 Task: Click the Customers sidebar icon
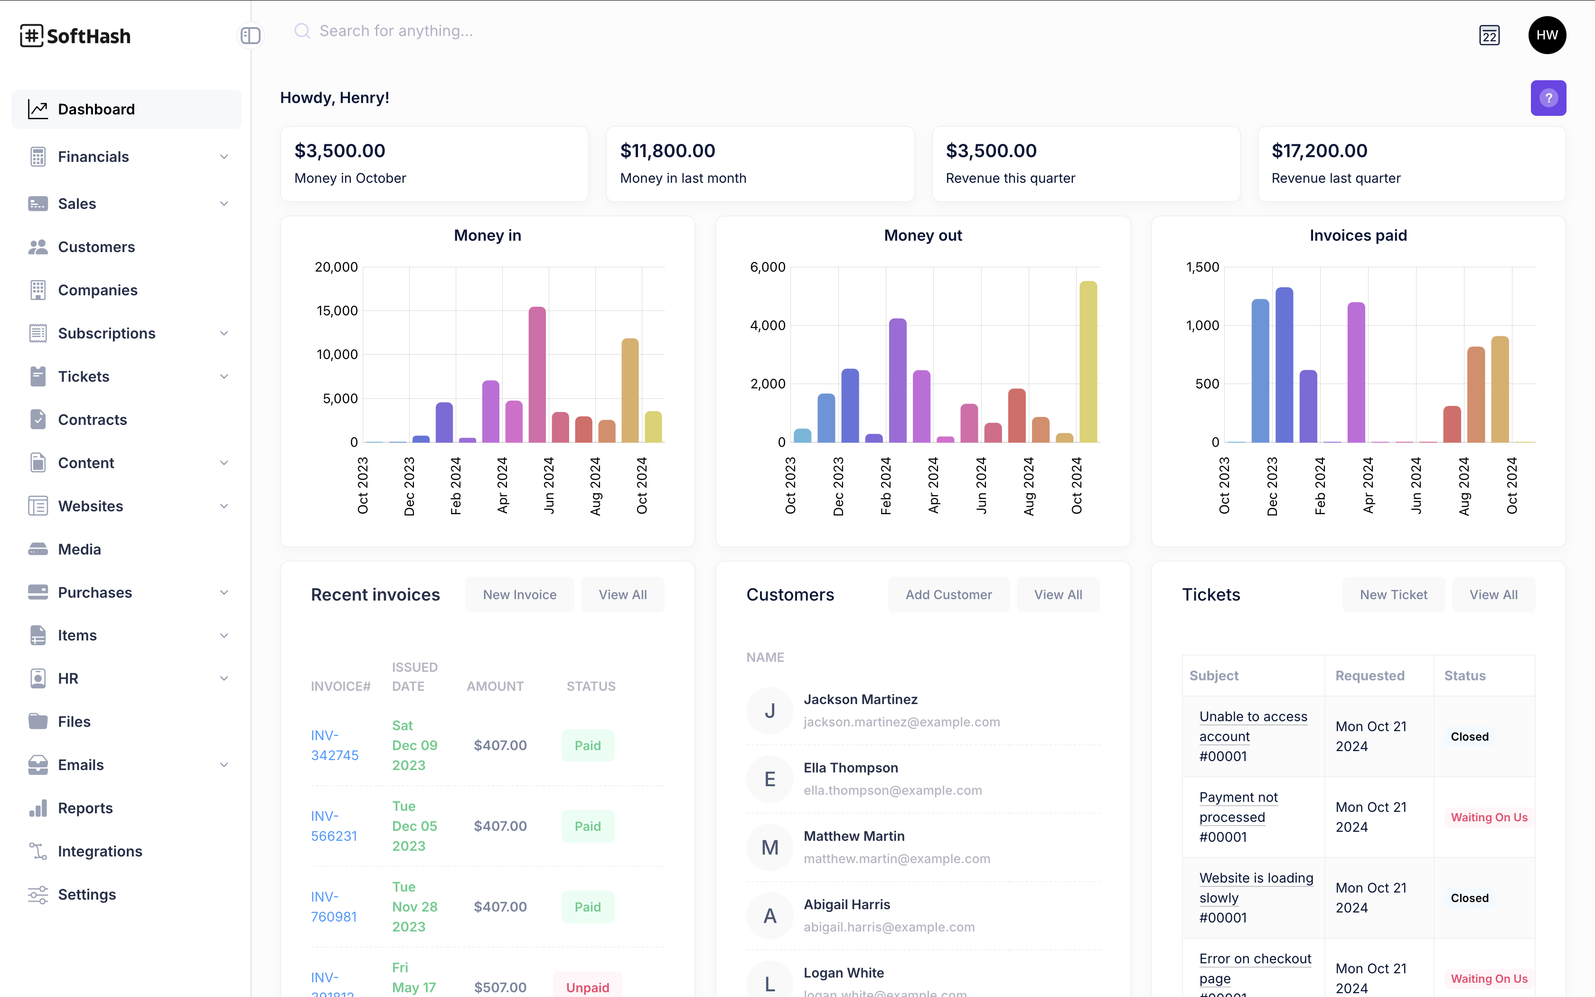38,247
